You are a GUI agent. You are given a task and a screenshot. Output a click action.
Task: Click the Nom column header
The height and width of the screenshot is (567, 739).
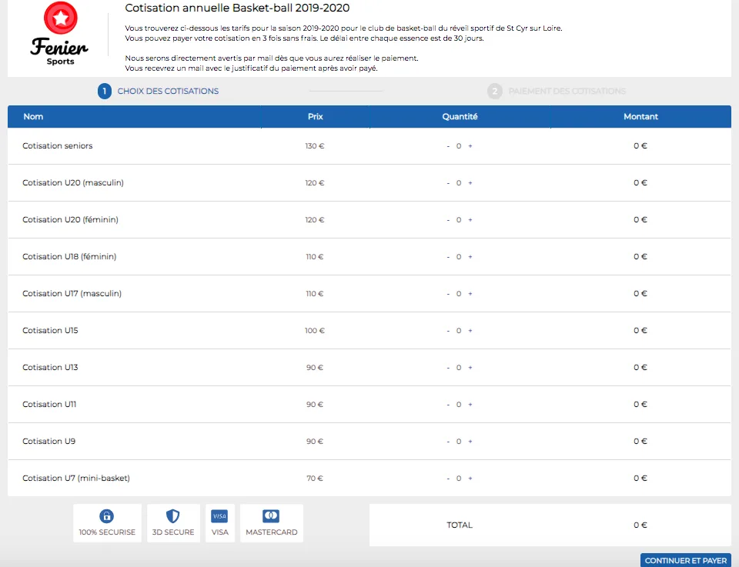[x=33, y=116]
